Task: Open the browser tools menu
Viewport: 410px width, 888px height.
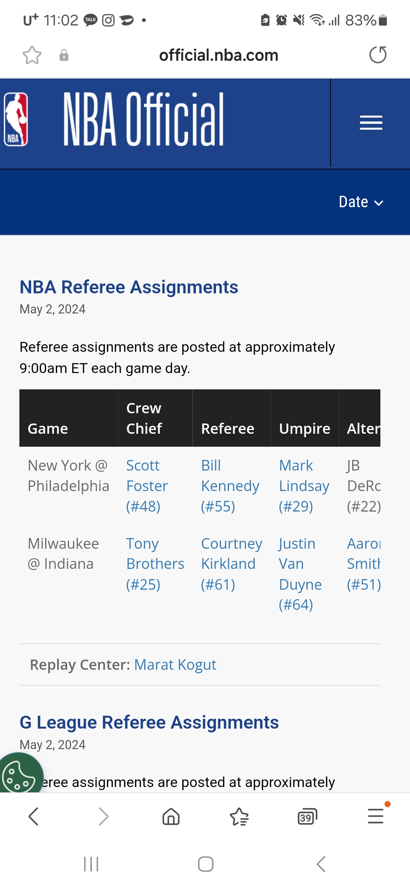Action: click(x=375, y=816)
